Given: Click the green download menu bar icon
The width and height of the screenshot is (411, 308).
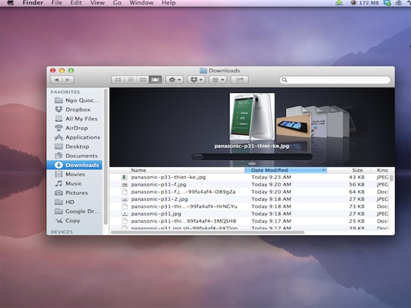Looking at the screenshot, I should [x=339, y=3].
